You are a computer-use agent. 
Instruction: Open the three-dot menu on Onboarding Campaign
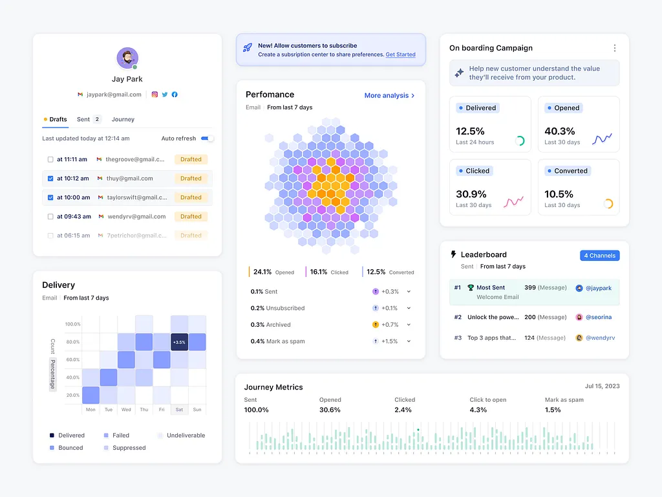click(615, 48)
